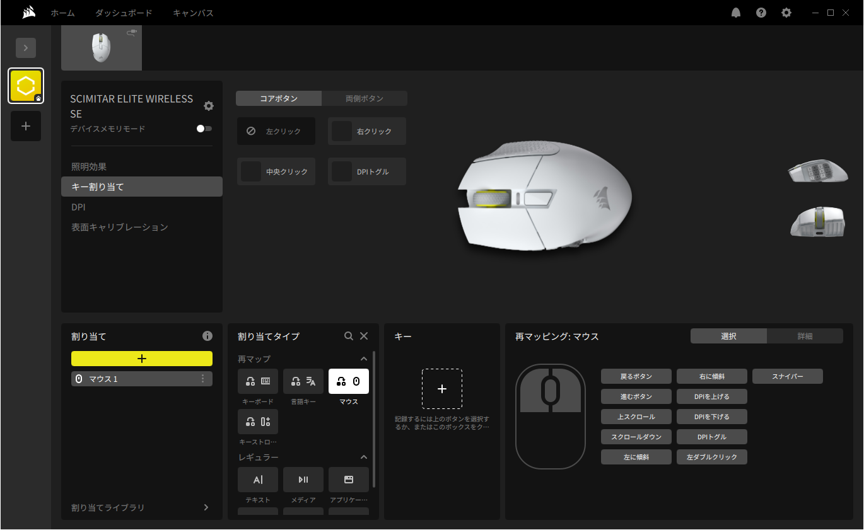Pick the メディア assignment type icon
The image size is (864, 530).
point(303,480)
